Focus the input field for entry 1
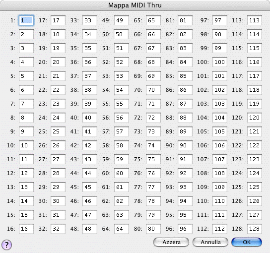This screenshot has height=253, width=270. (26, 20)
